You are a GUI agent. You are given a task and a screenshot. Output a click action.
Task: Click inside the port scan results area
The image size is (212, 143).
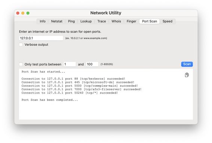(x=106, y=94)
